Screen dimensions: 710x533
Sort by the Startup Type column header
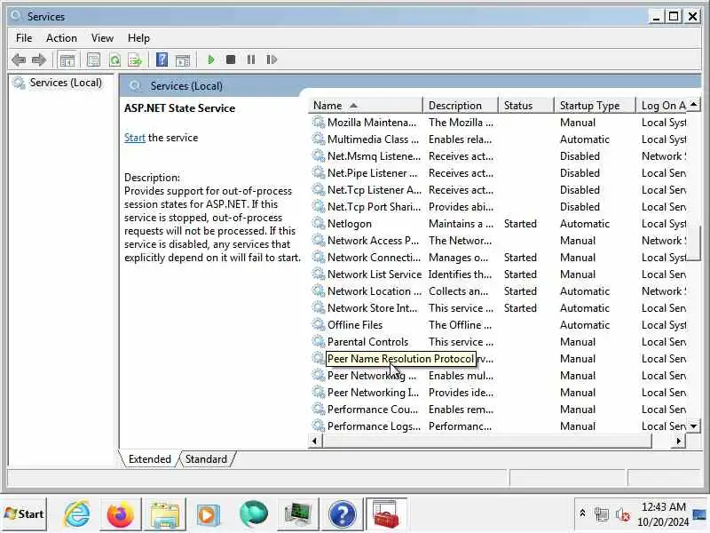[595, 106]
